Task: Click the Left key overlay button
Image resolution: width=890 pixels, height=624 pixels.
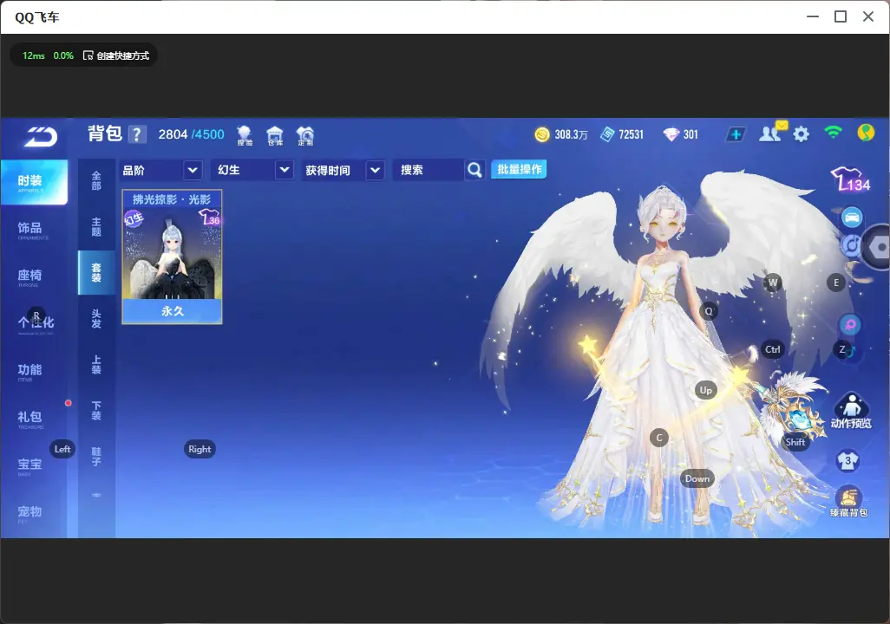Action: pos(62,449)
